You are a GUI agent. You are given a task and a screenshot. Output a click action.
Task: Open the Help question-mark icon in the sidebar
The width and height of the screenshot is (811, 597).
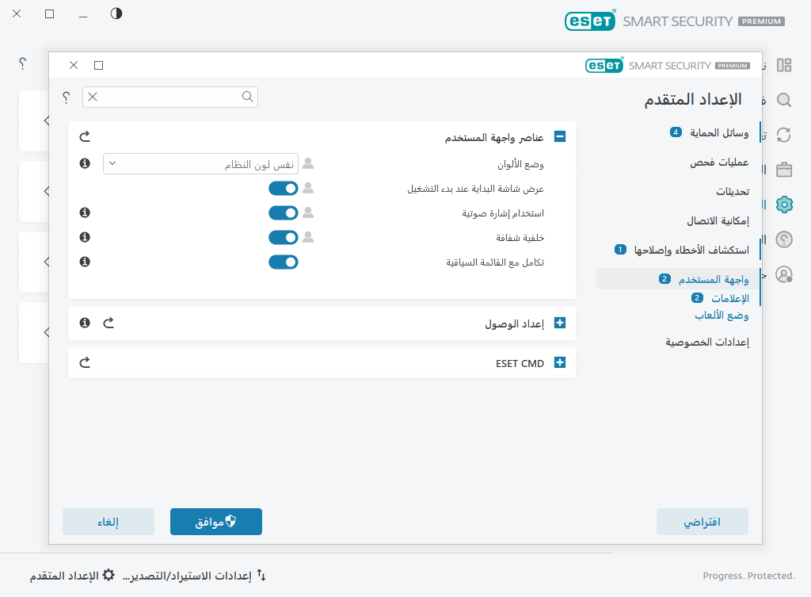click(x=783, y=239)
